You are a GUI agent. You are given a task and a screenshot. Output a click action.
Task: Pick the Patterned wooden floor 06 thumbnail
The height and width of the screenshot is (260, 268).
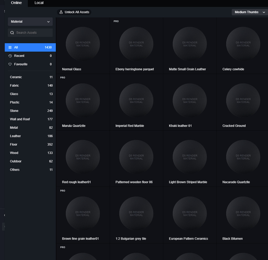click(136, 157)
